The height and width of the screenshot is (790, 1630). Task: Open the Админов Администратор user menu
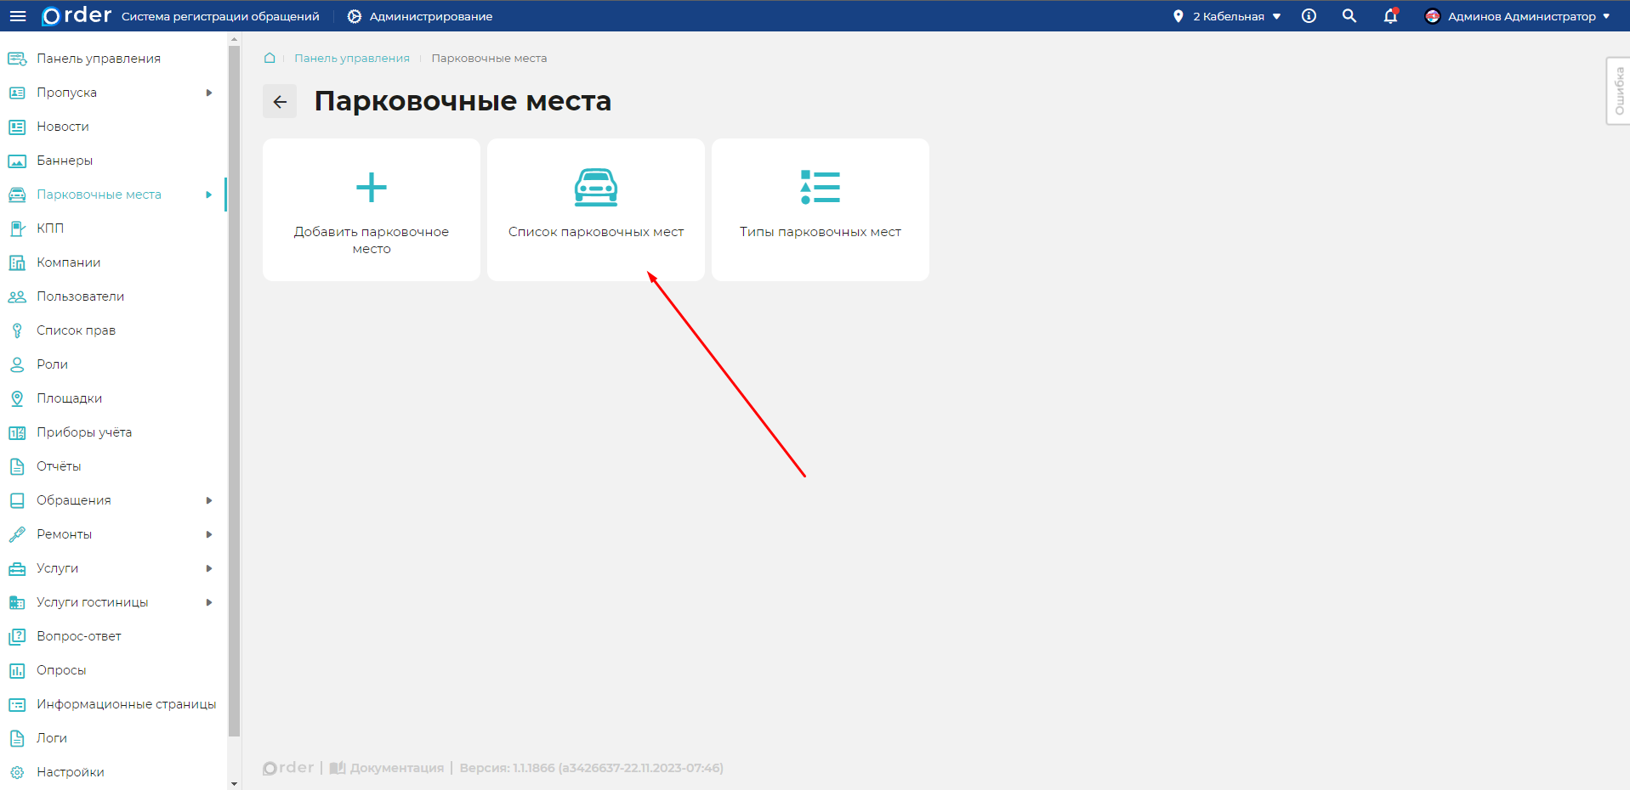1519,16
